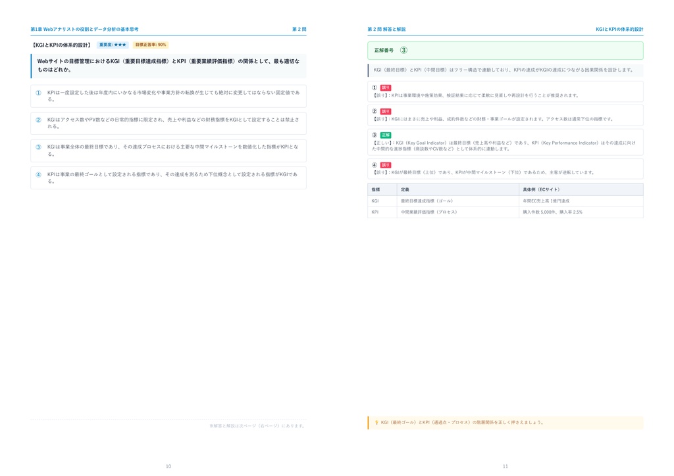Click the 第 2 問 解答と解説 header
Screen dimensions: 674x476
click(386, 29)
